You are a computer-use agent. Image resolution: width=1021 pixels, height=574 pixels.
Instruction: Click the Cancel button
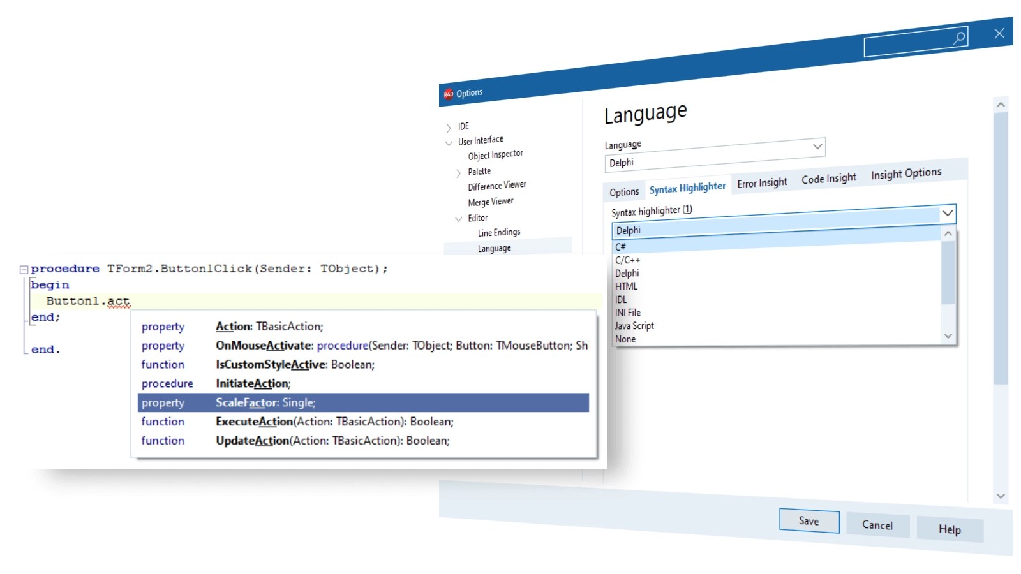(x=877, y=525)
